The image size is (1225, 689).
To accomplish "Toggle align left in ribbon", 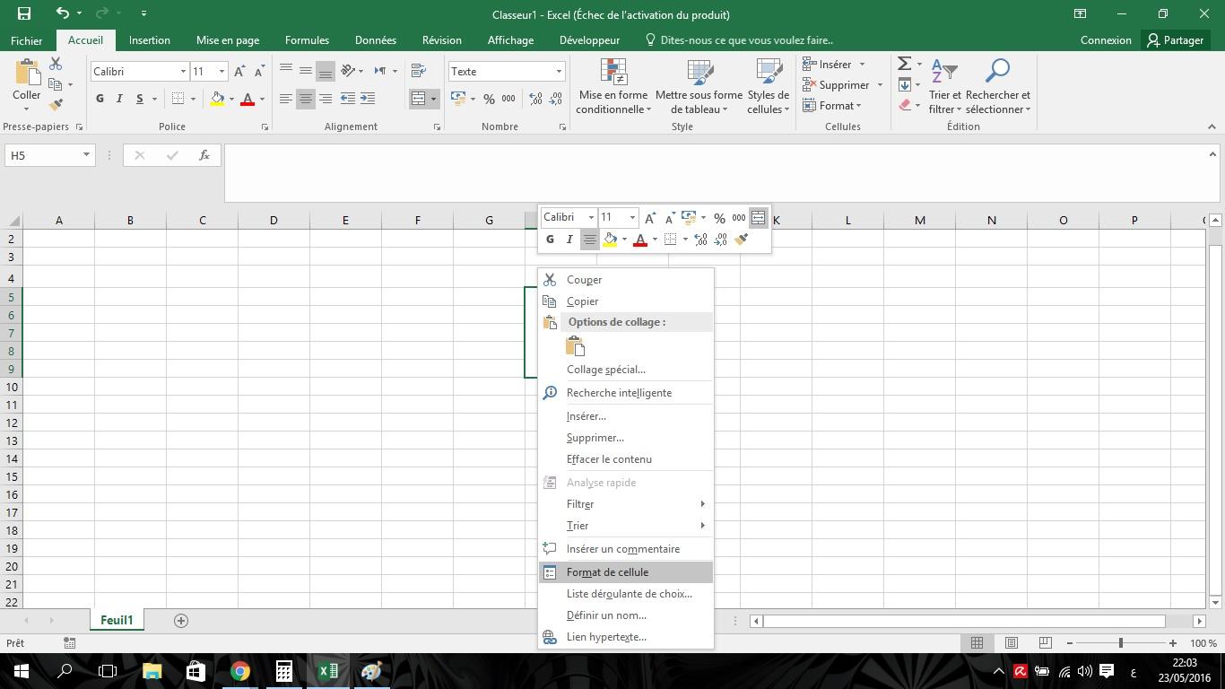I will coord(286,99).
